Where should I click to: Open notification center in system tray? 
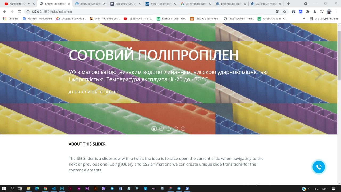pos(334,189)
